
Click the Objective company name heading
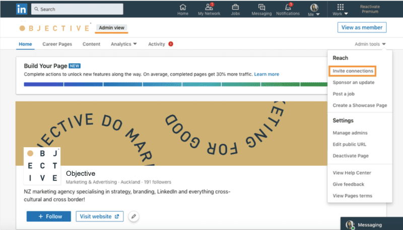[81, 174]
